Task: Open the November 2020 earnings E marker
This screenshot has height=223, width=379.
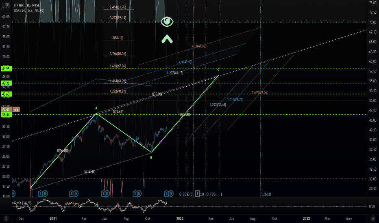Action: pyautogui.click(x=40, y=193)
